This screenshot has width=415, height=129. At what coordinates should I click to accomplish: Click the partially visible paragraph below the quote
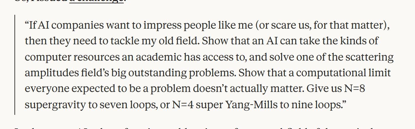tap(207, 128)
